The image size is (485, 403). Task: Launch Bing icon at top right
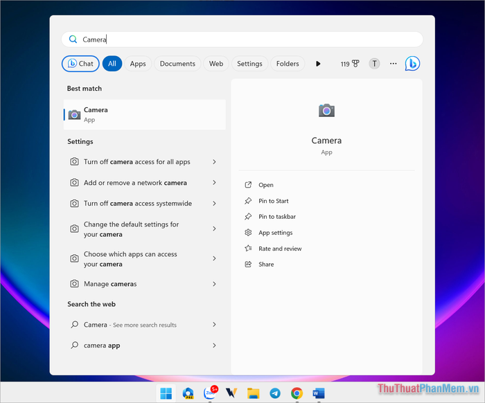(x=412, y=64)
